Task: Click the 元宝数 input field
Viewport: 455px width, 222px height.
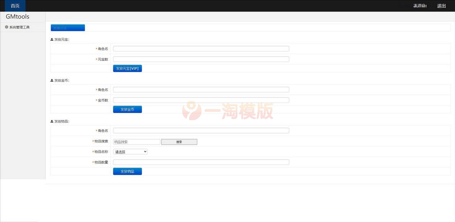Action: coord(201,59)
